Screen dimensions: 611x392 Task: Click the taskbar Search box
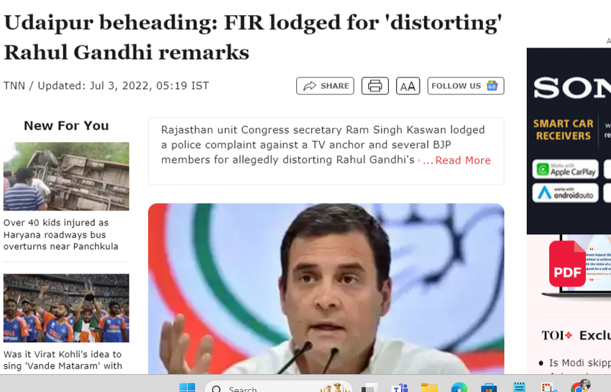[x=279, y=387]
